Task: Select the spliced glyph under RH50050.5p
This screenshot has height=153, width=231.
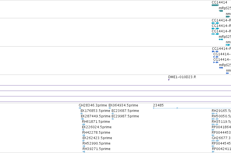Action: click(215, 119)
